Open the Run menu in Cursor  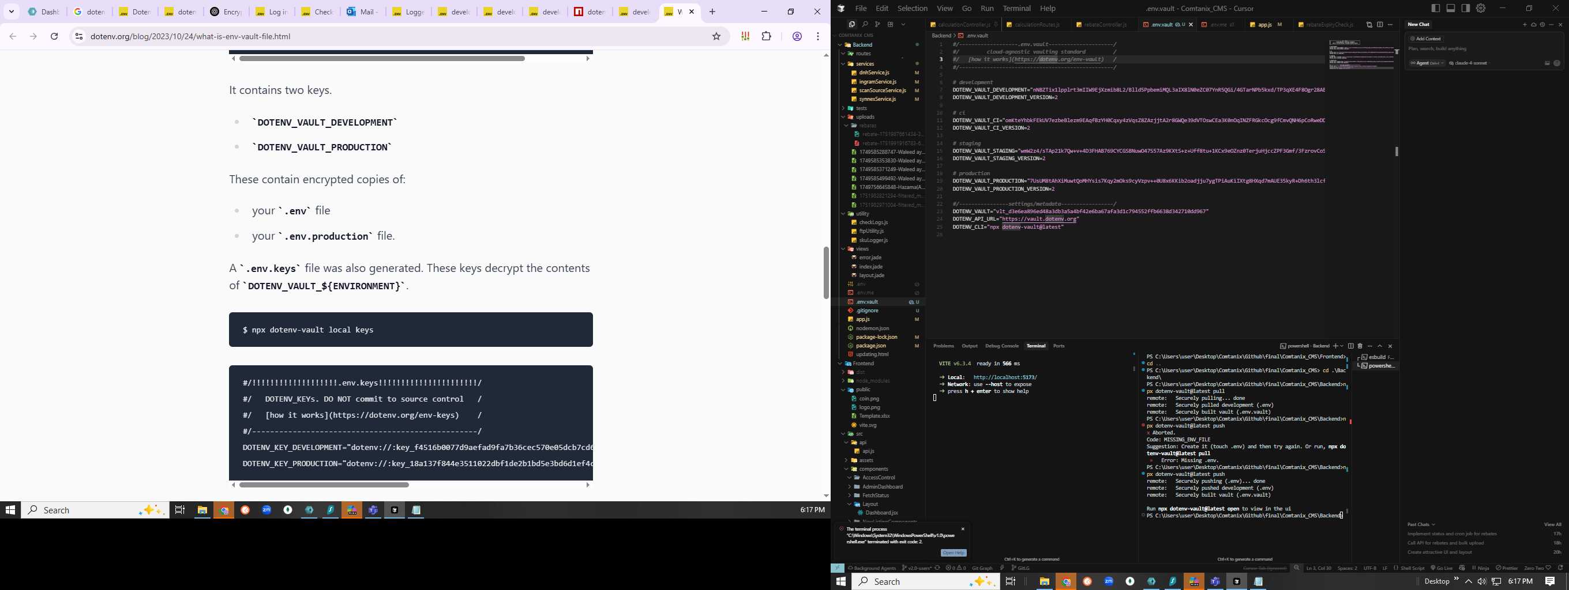[x=988, y=9]
